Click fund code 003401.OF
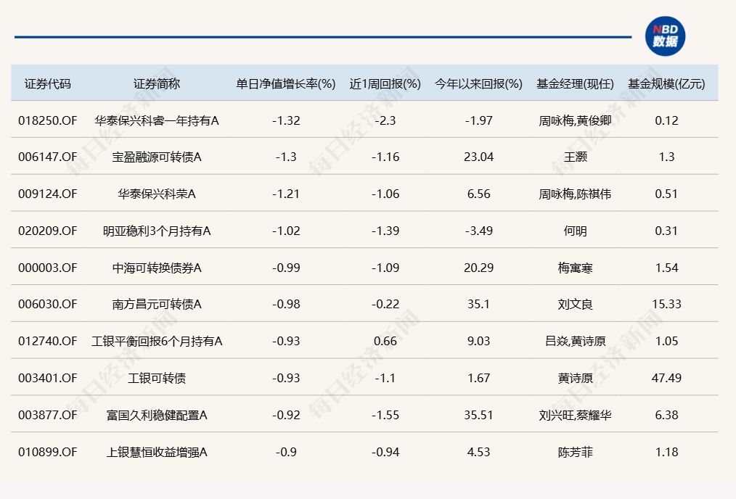736x499 pixels. click(x=47, y=378)
